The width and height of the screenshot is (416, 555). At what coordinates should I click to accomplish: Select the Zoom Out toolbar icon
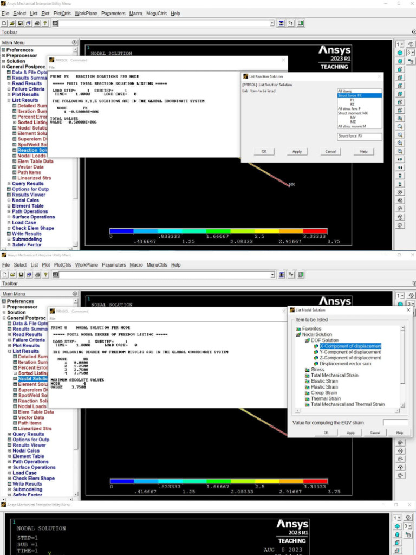point(400,151)
